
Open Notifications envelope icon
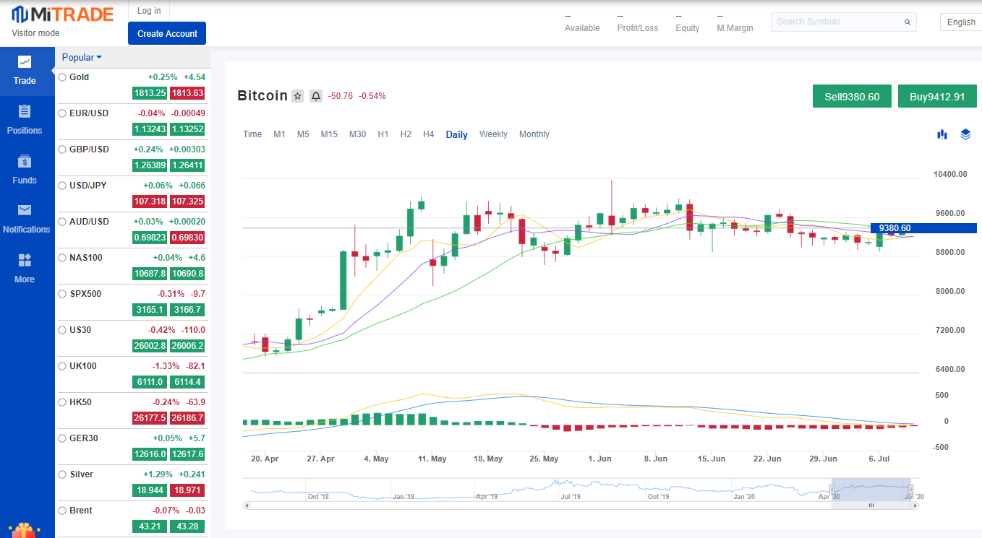point(25,210)
